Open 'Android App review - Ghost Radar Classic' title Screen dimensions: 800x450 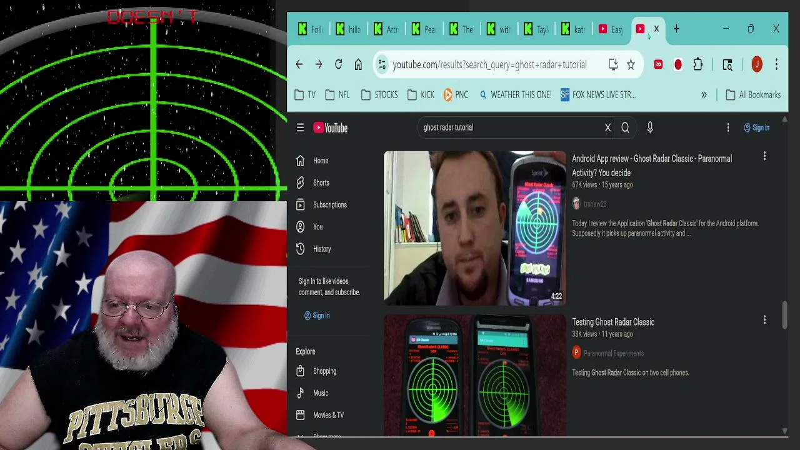(x=652, y=166)
